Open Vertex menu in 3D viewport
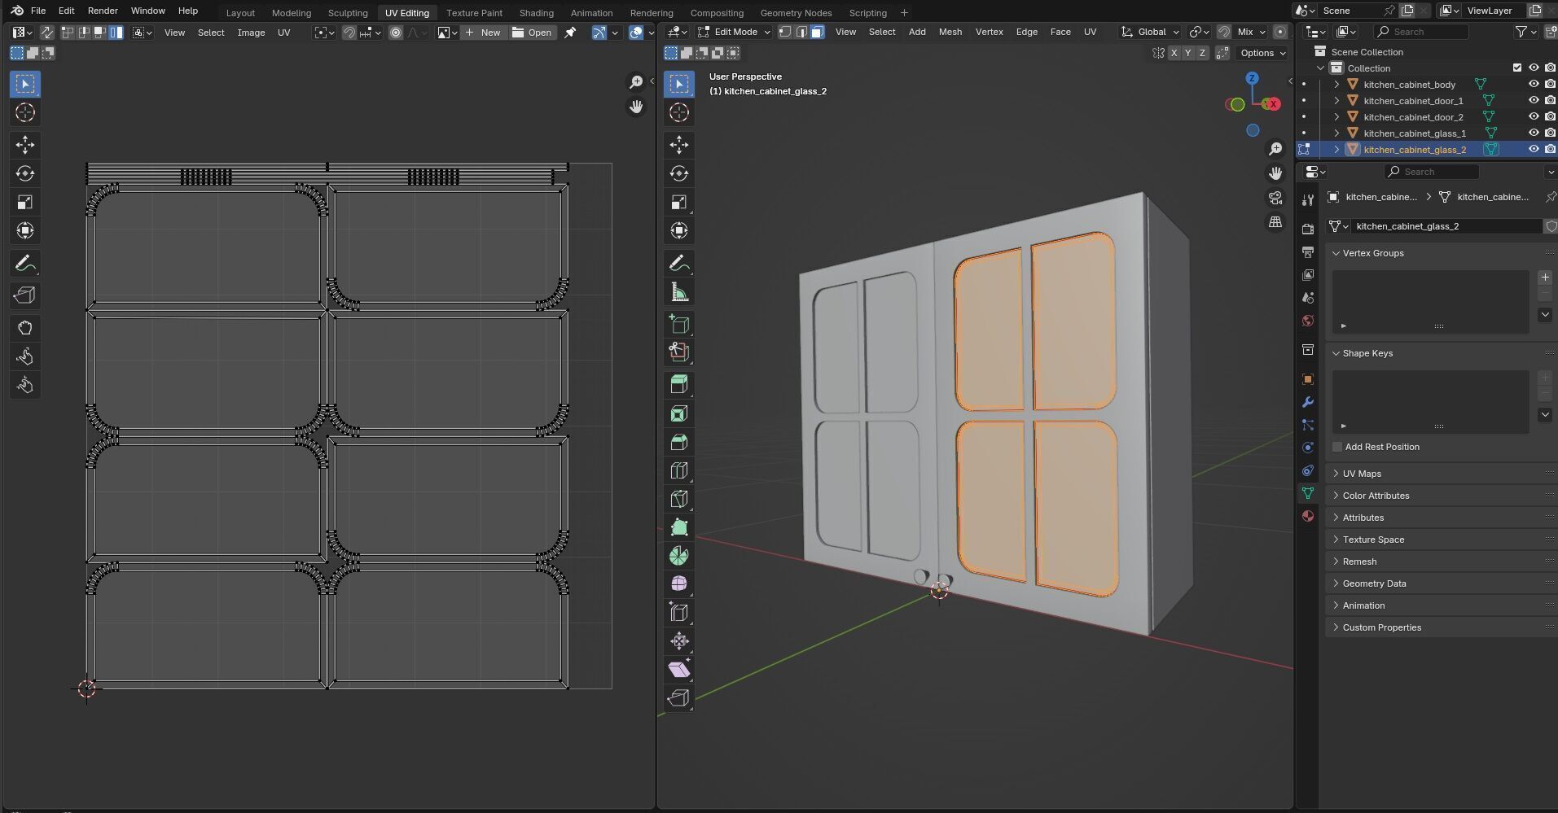This screenshot has width=1558, height=813. 989,32
